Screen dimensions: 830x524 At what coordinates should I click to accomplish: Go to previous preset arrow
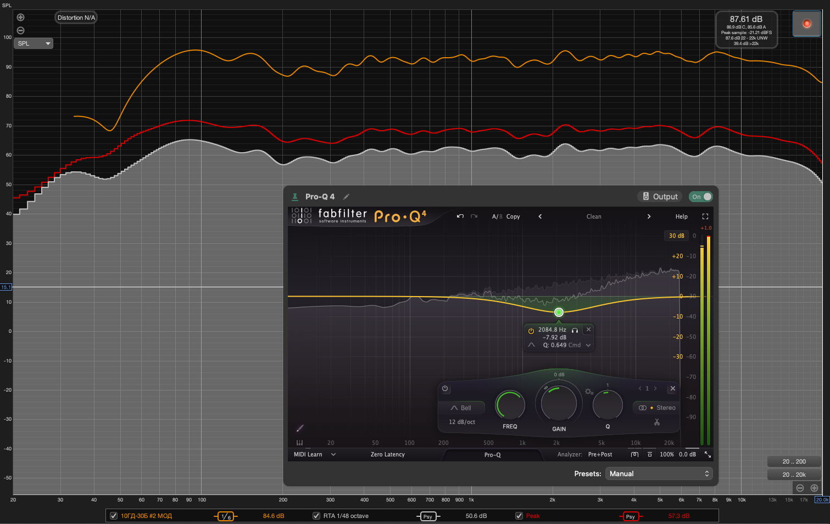point(540,216)
